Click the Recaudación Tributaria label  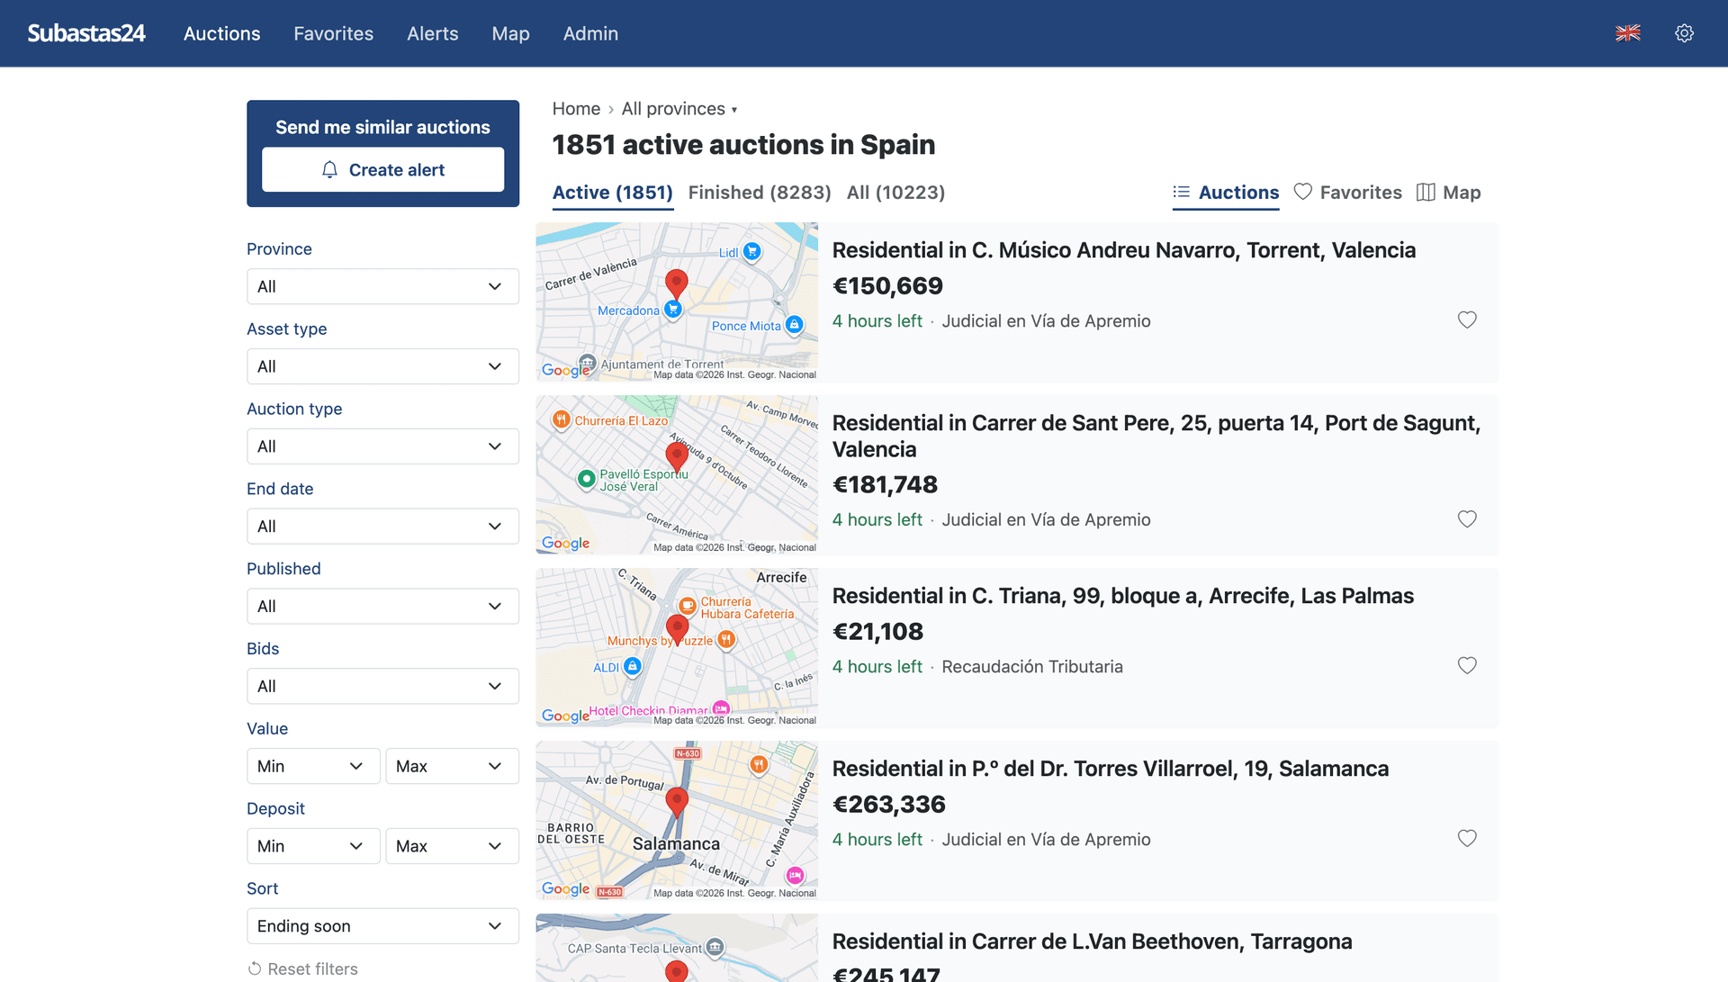click(x=1032, y=667)
